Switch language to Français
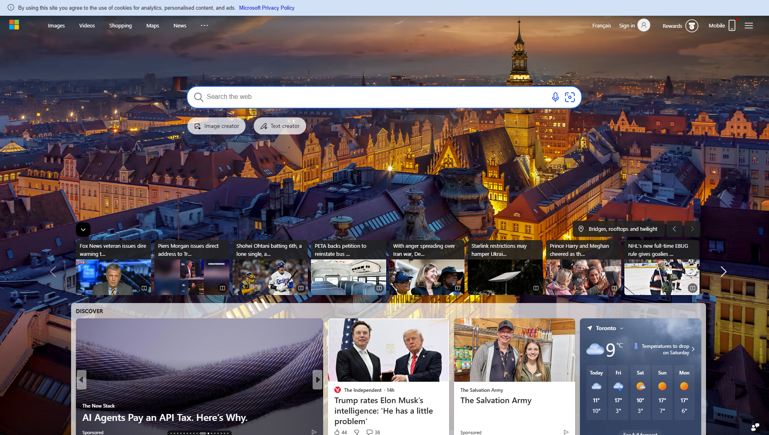 pos(601,25)
